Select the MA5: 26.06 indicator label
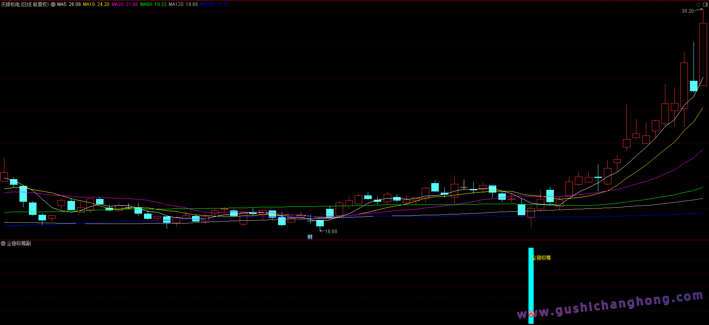 point(69,4)
